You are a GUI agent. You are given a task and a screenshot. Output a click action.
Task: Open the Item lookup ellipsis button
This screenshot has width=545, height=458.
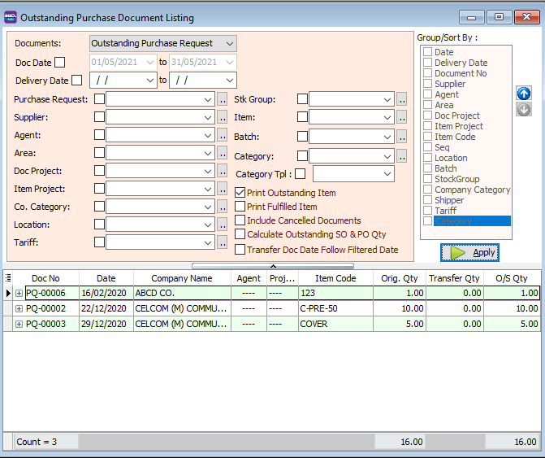pos(402,117)
